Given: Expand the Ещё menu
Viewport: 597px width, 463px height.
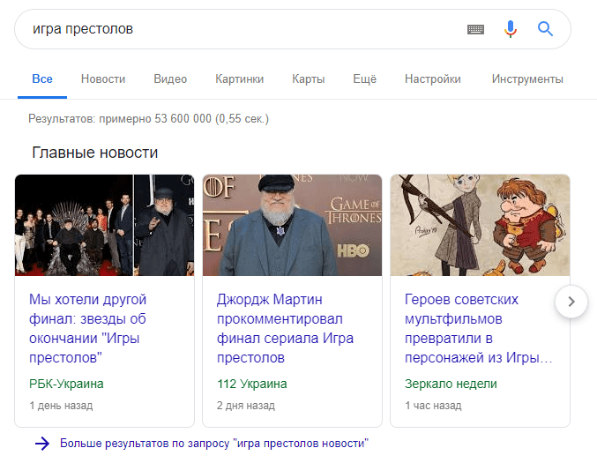Looking at the screenshot, I should [365, 78].
